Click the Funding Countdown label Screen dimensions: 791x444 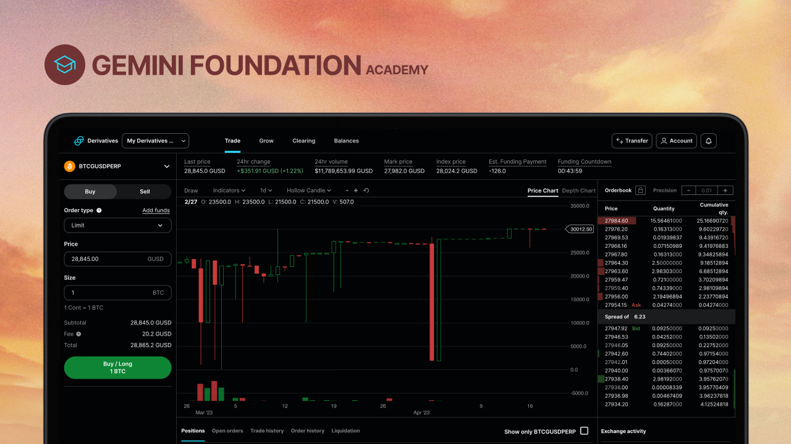(585, 162)
